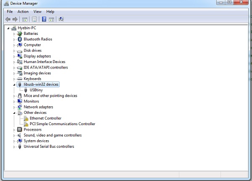Expand the System devices node arrow

tap(14, 141)
